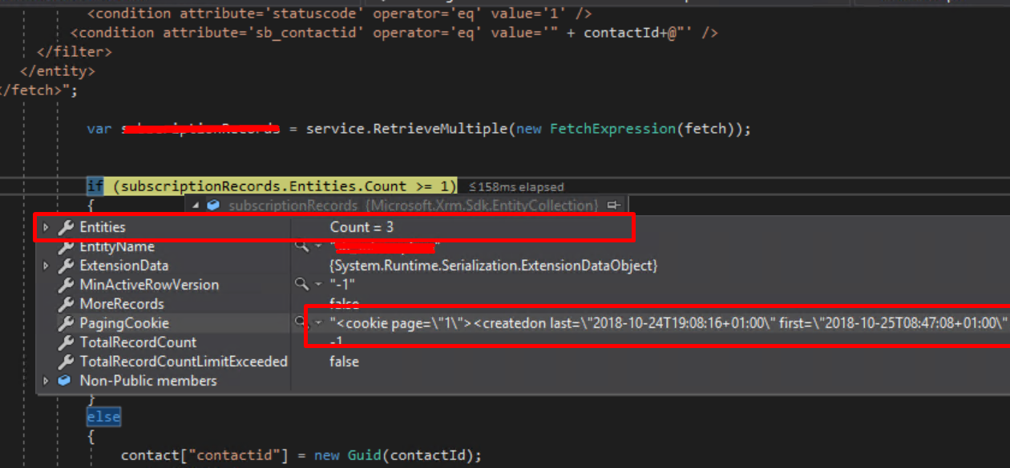
Task: Click the Count = 3 value
Action: tap(362, 228)
